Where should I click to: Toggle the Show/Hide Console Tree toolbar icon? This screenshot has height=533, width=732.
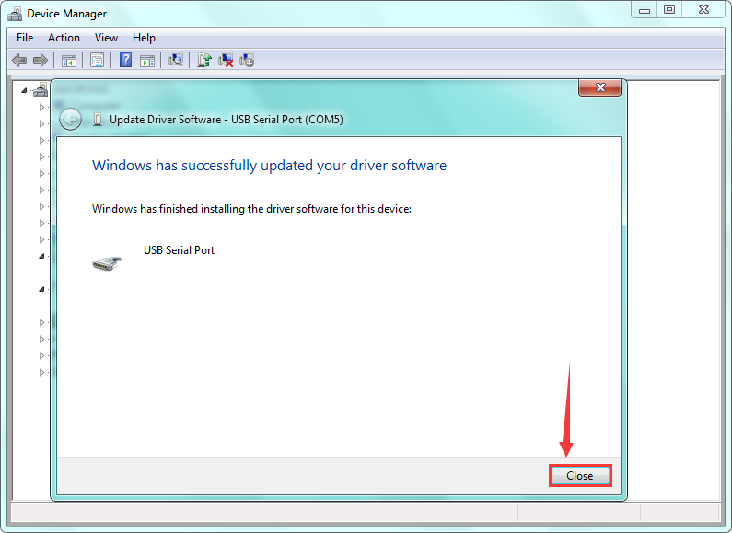[x=69, y=60]
